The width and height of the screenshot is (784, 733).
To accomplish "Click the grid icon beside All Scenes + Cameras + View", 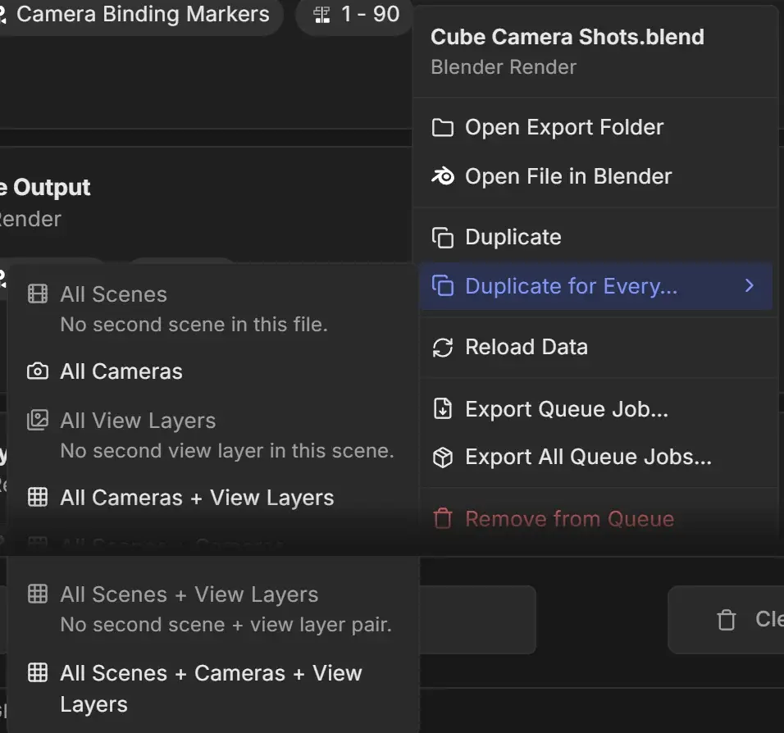I will pyautogui.click(x=38, y=672).
